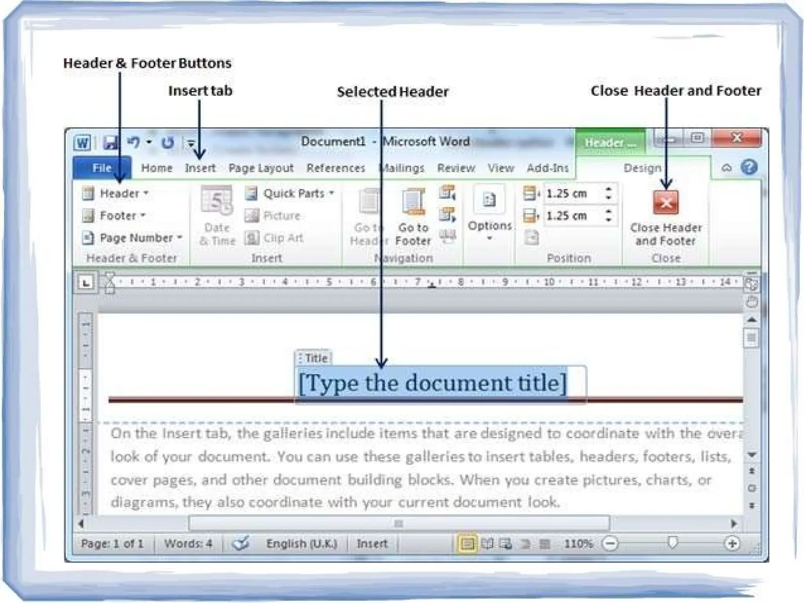Click English (U.K.) language indicator
Viewport: 804px width, 603px height.
pyautogui.click(x=301, y=544)
